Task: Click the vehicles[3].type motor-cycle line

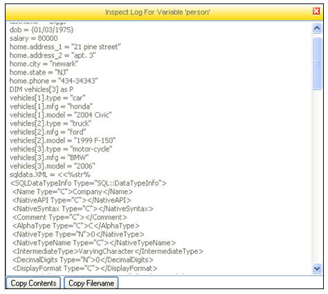Action: 61,149
